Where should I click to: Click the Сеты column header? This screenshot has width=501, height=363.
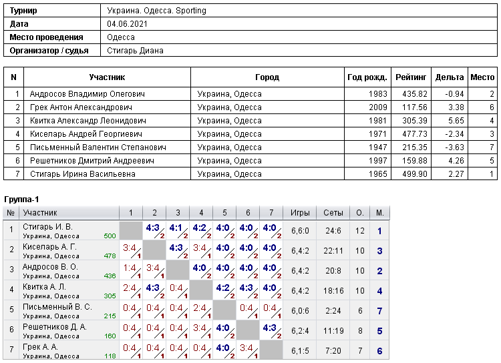(x=333, y=213)
